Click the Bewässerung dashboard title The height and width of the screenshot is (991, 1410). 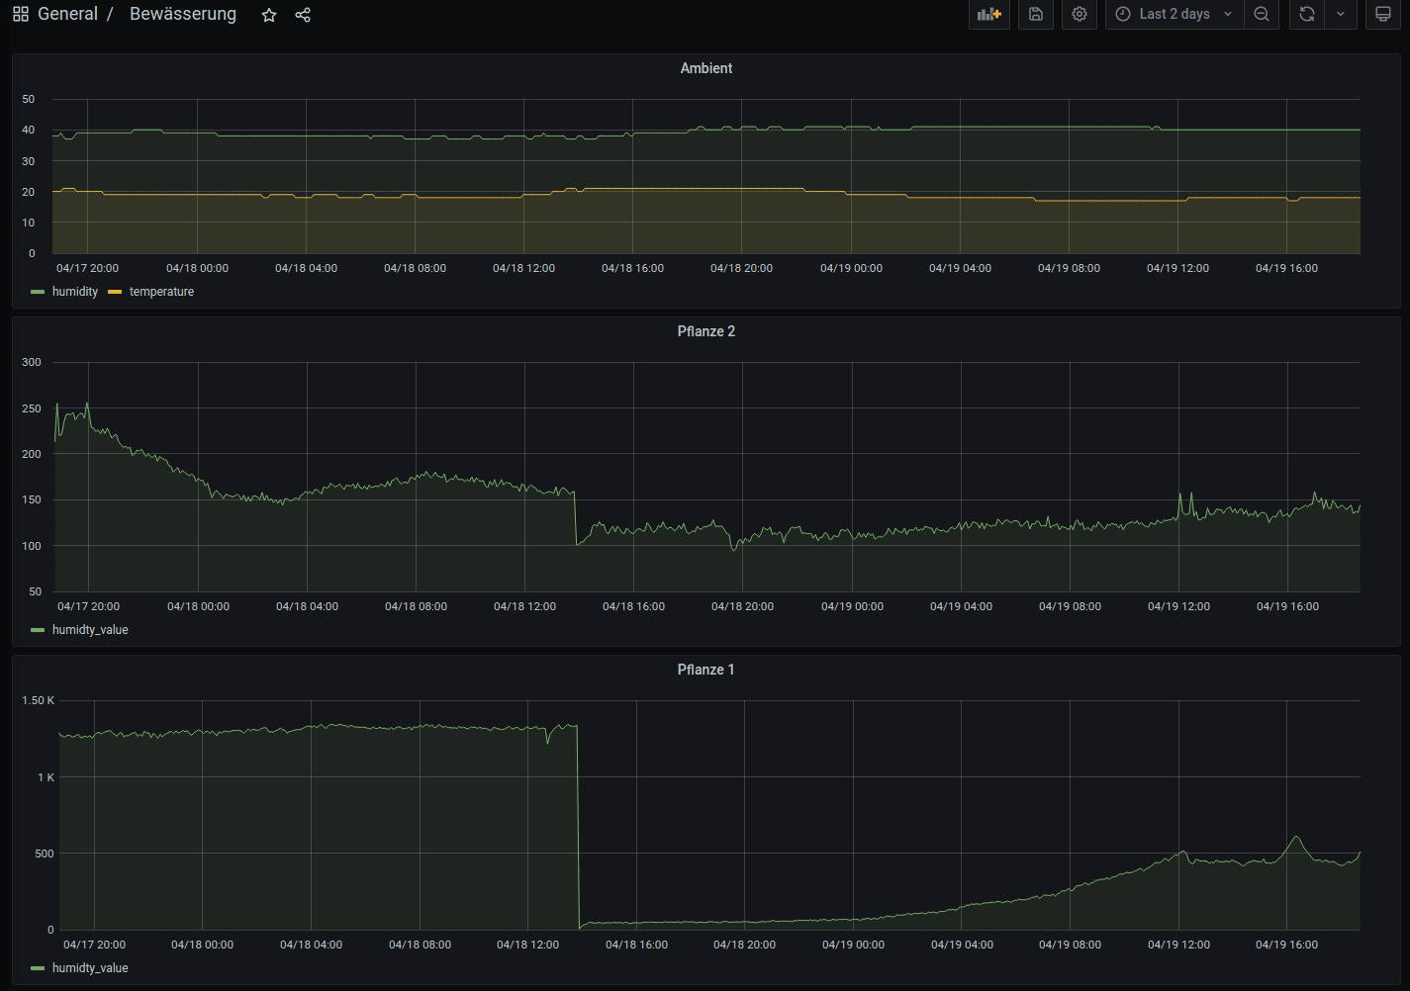[183, 14]
